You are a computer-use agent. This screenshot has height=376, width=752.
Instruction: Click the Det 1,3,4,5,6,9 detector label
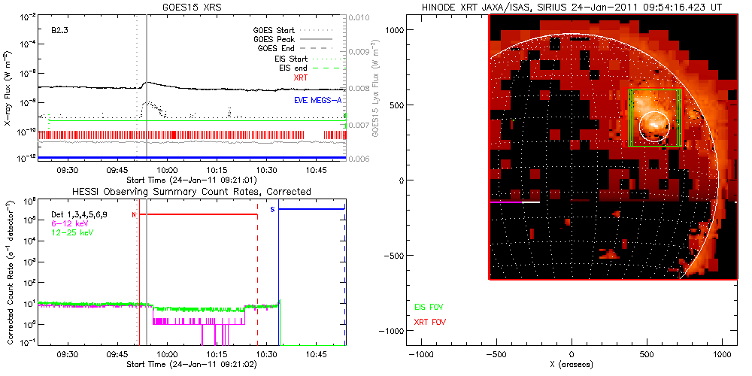coord(82,215)
